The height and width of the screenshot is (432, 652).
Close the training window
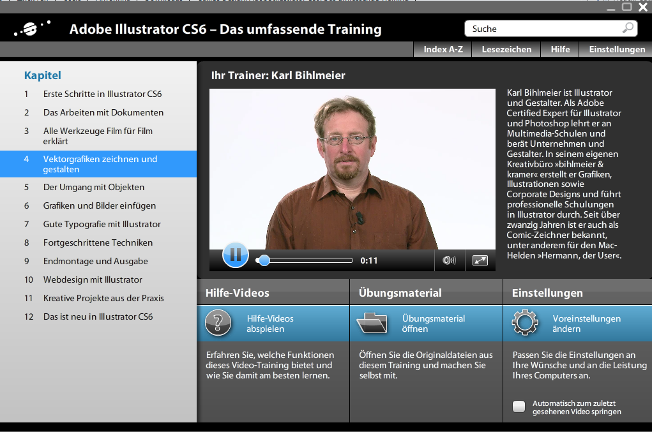(643, 7)
